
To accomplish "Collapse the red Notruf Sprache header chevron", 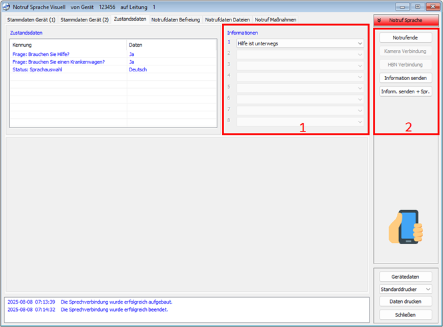I will (x=380, y=21).
